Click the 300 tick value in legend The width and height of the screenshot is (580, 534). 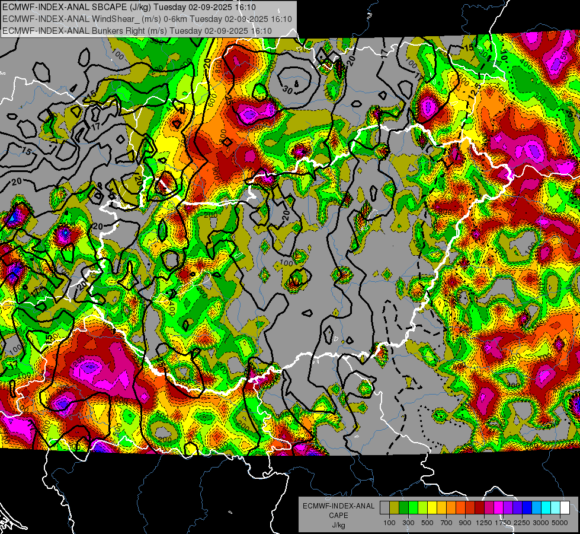408,523
